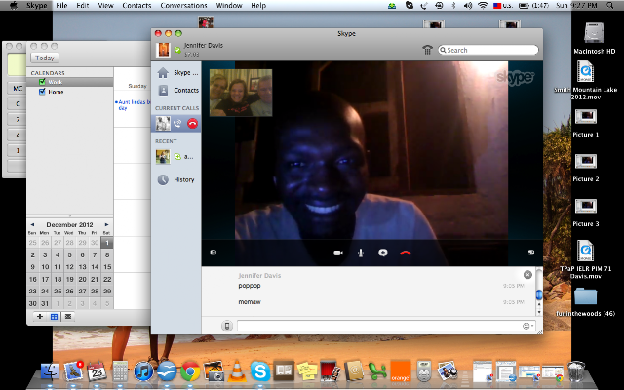Open the recent conversation starting with 'a...'
The height and width of the screenshot is (390, 624).
[x=175, y=157]
